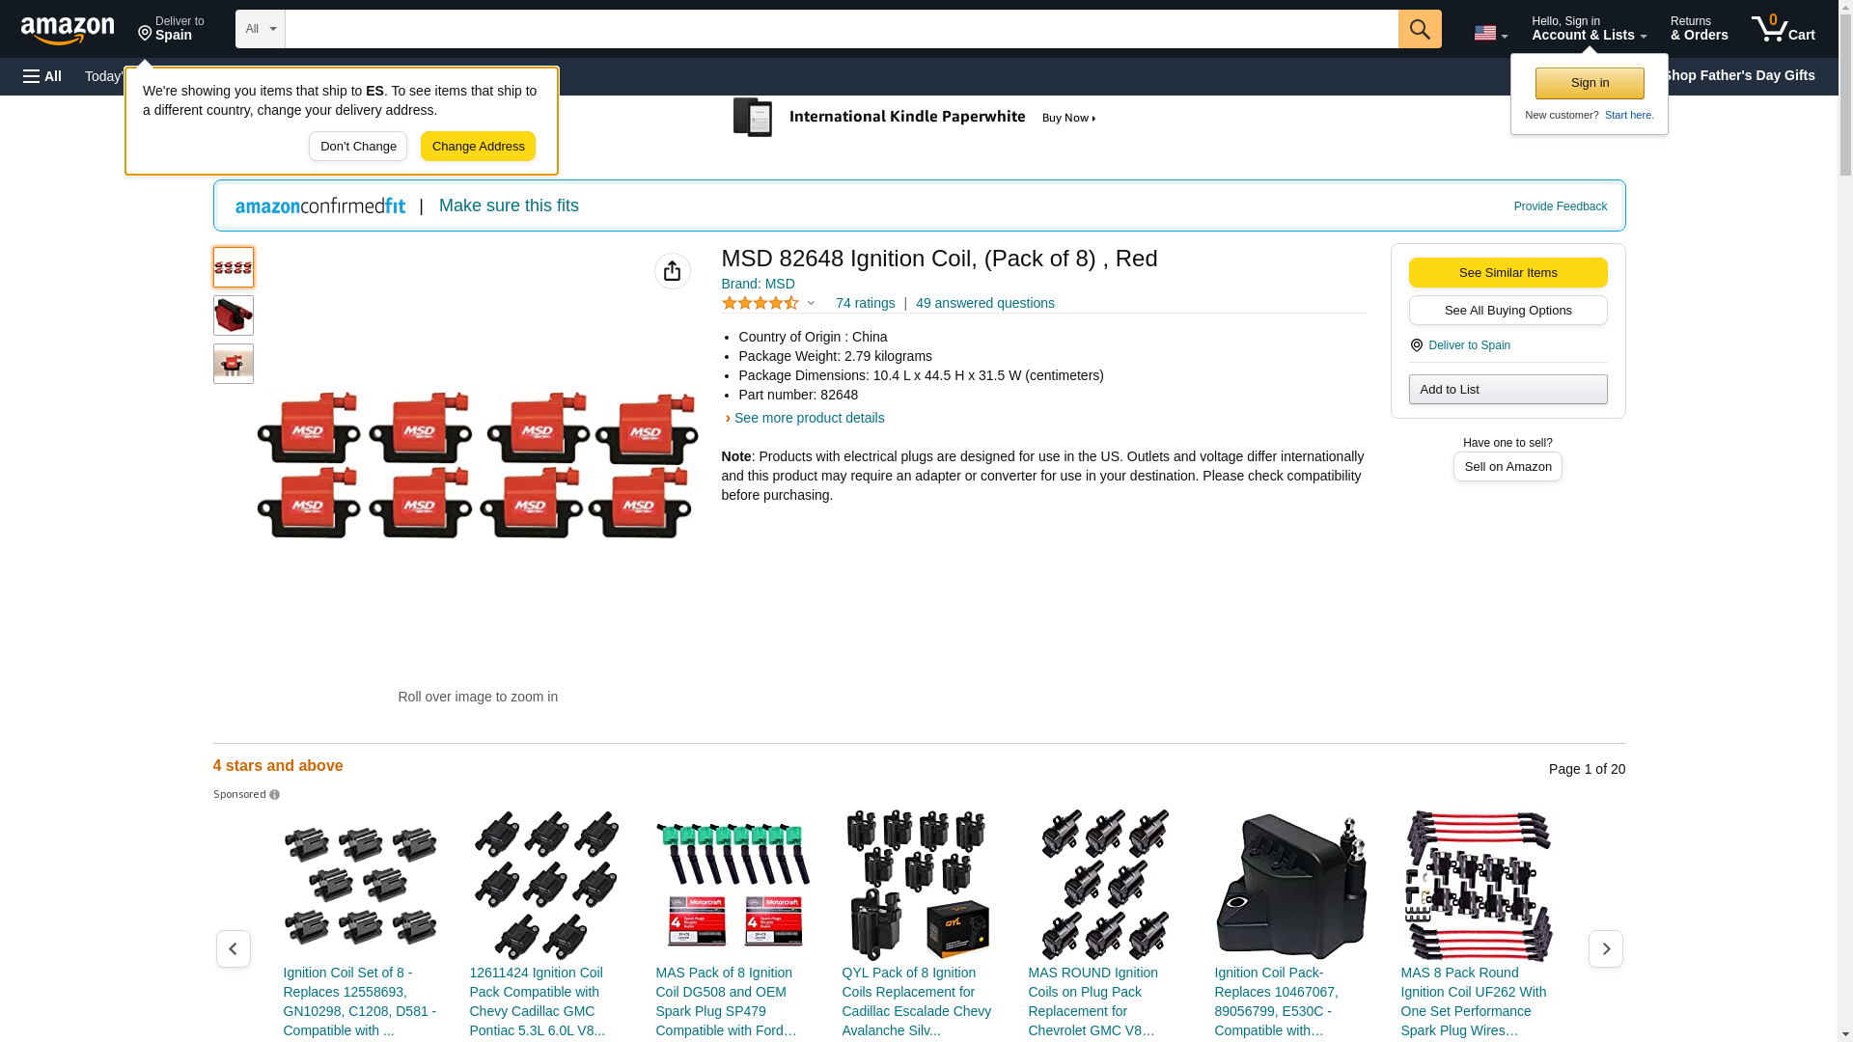
Task: Select the second product thumbnail image
Action: pos(233,315)
